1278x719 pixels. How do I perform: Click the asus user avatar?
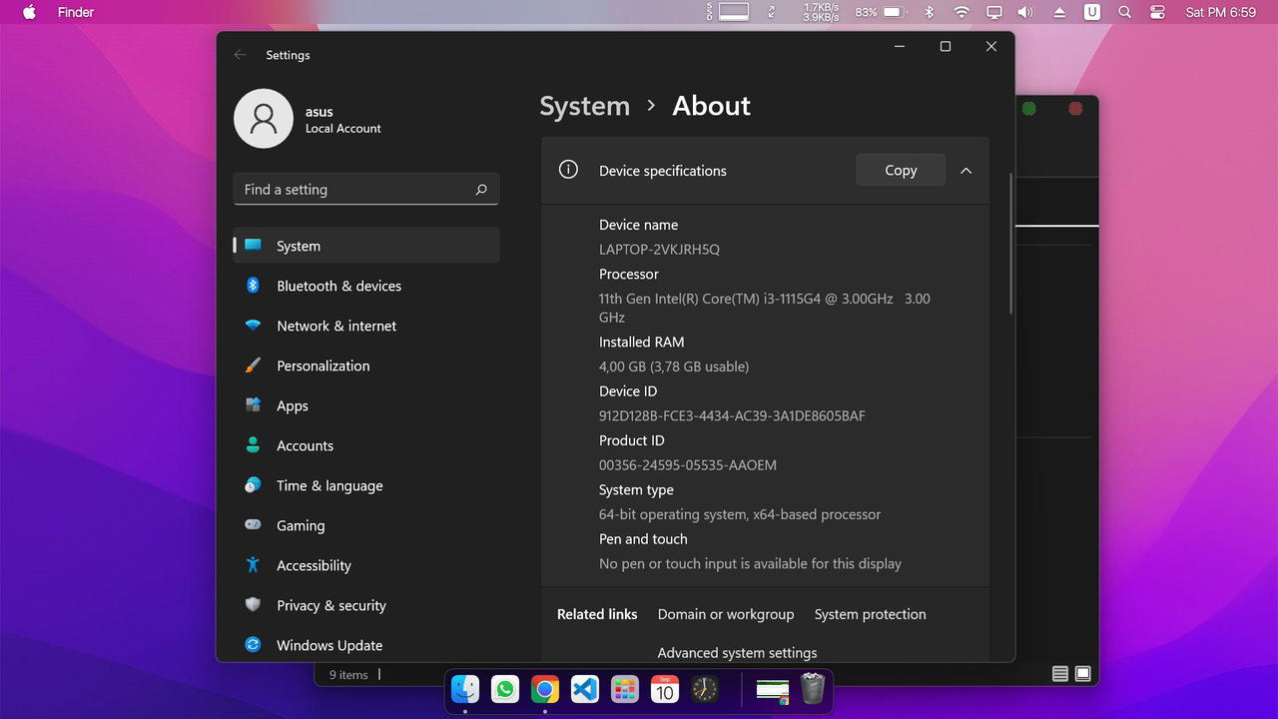(264, 119)
